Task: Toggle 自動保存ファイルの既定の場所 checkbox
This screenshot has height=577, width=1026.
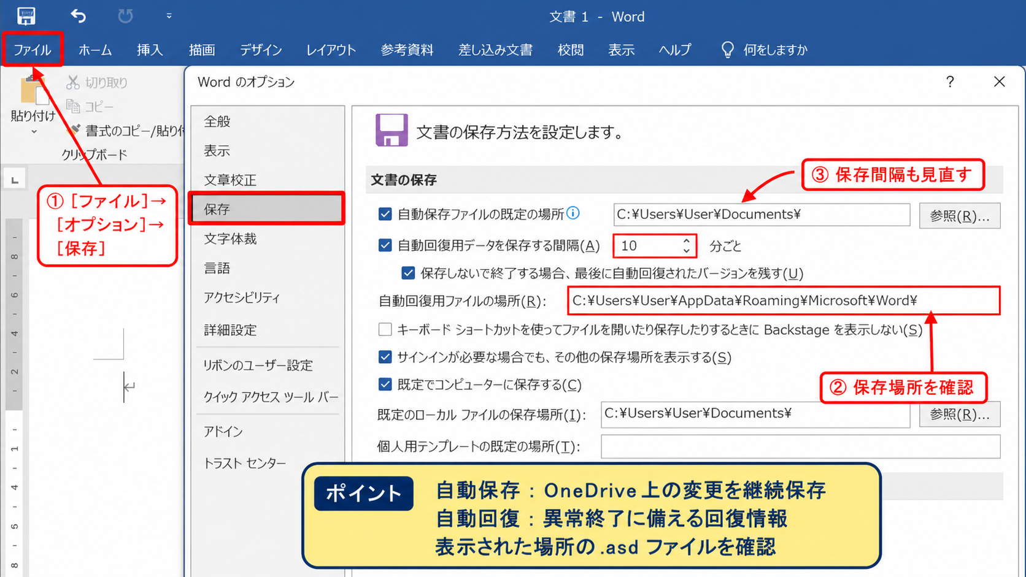Action: coord(385,214)
